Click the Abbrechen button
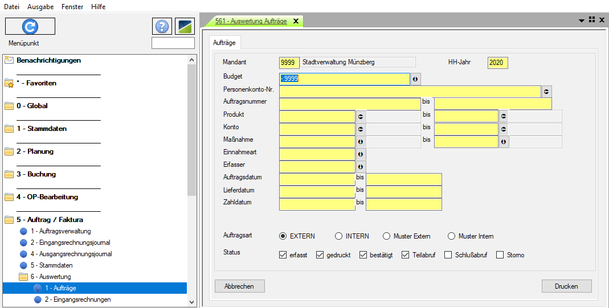The image size is (609, 308). point(239,286)
